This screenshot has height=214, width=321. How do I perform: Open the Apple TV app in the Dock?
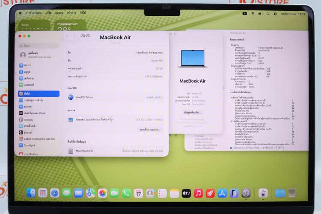[186, 193]
